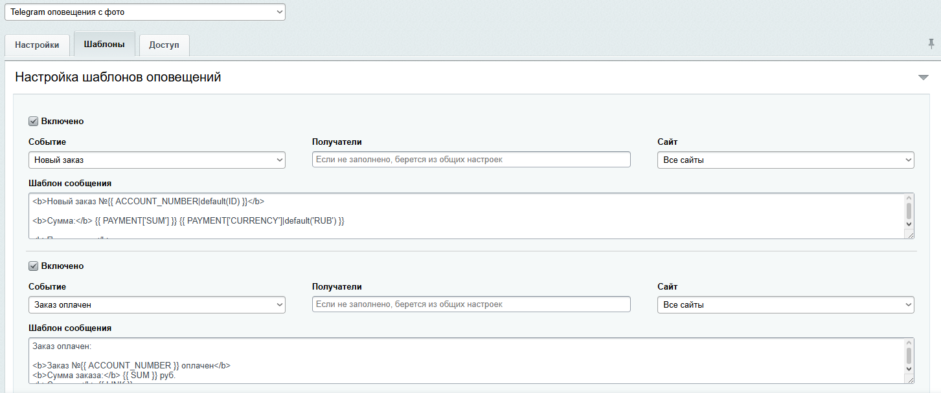Open "Все сайты" dropdown for "Заказ оплачен" template
This screenshot has width=941, height=393.
point(785,304)
